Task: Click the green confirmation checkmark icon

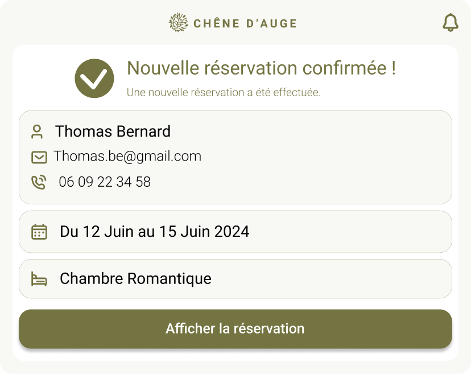Action: pyautogui.click(x=94, y=79)
